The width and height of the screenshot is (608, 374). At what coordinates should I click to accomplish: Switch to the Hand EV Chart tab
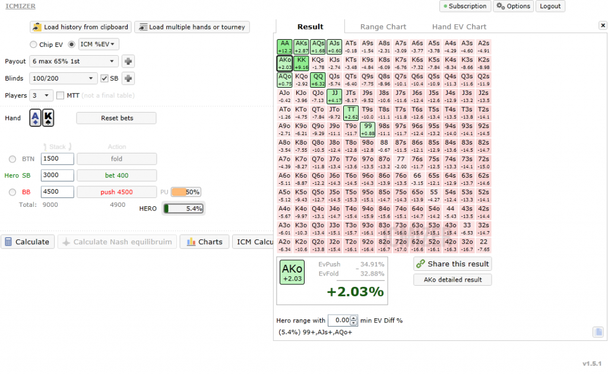coord(459,27)
